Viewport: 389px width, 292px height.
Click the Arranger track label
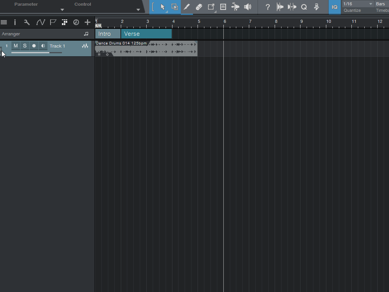(11, 34)
